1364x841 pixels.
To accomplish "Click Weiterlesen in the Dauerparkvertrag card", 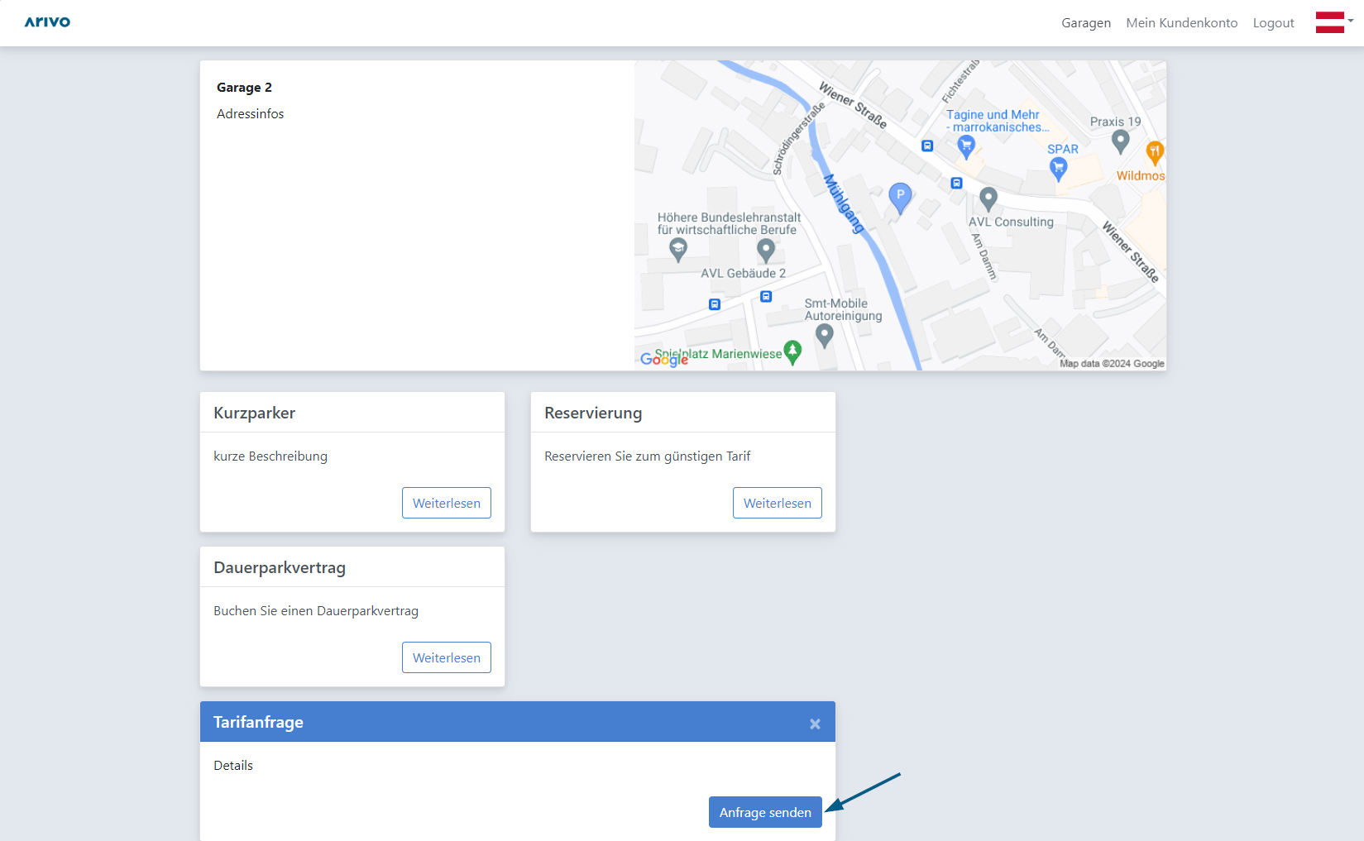I will pyautogui.click(x=446, y=657).
